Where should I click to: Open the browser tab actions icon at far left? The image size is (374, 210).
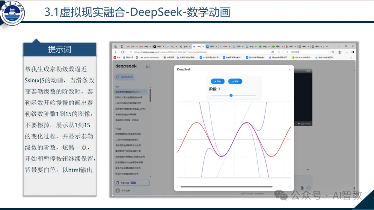click(116, 47)
